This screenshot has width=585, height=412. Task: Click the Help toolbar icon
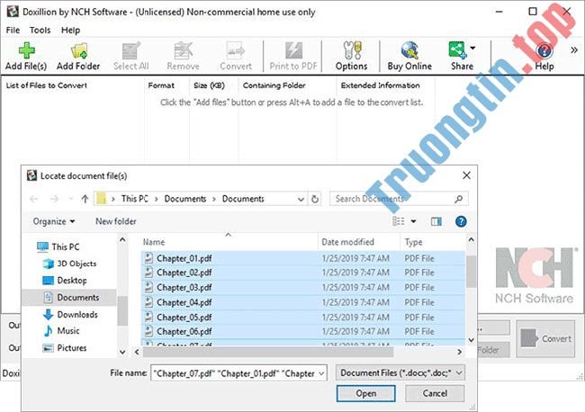click(544, 56)
